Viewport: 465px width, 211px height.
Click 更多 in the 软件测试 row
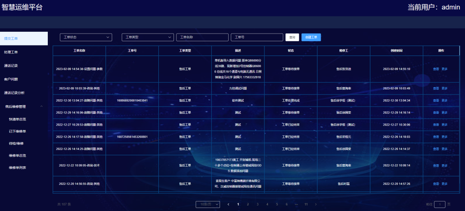coord(444,101)
